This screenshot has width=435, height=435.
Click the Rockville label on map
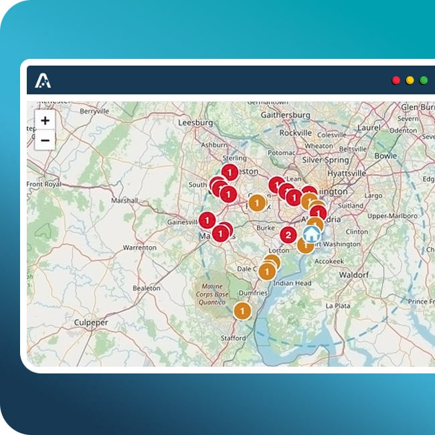pos(295,133)
